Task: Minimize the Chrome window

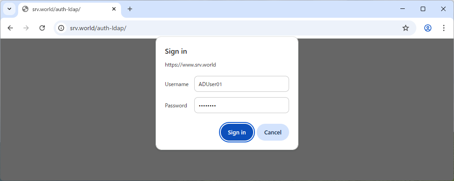Action: click(403, 9)
